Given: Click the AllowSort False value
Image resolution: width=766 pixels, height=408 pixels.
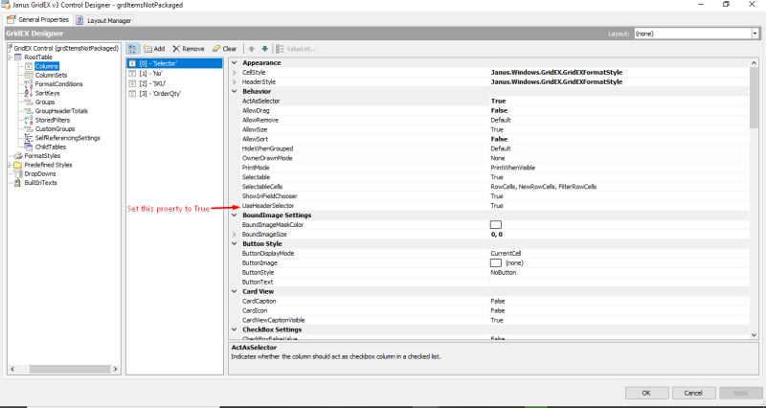Looking at the screenshot, I should pyautogui.click(x=499, y=139).
